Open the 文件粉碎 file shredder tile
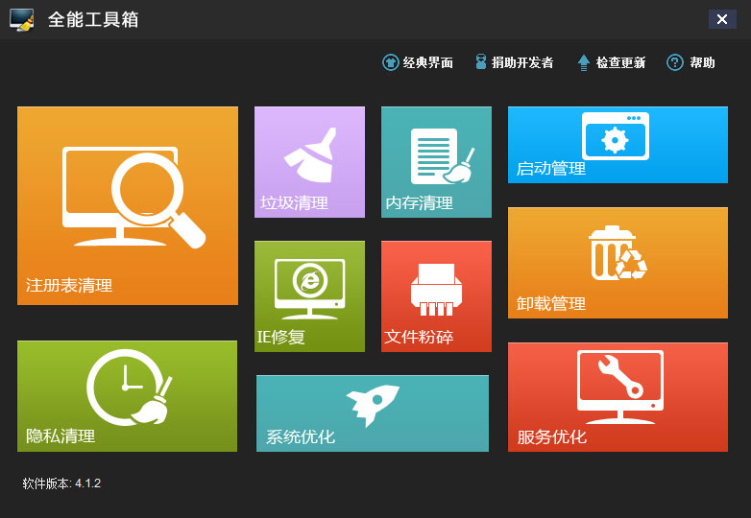Viewport: 751px width, 518px height. [x=436, y=296]
